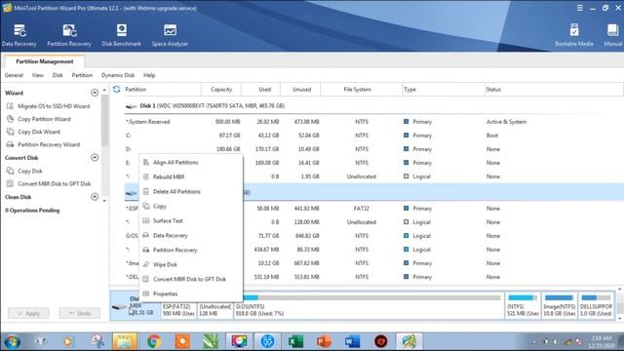The width and height of the screenshot is (624, 351).
Task: Collapse the Clean Disk section
Action: [x=95, y=197]
